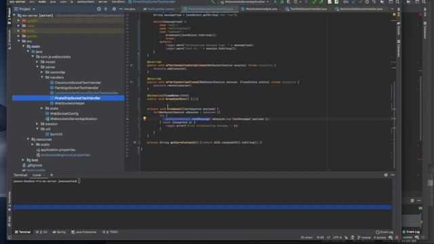Switch to the WebSocketsHelper.java editor tab

pyautogui.click(x=259, y=9)
